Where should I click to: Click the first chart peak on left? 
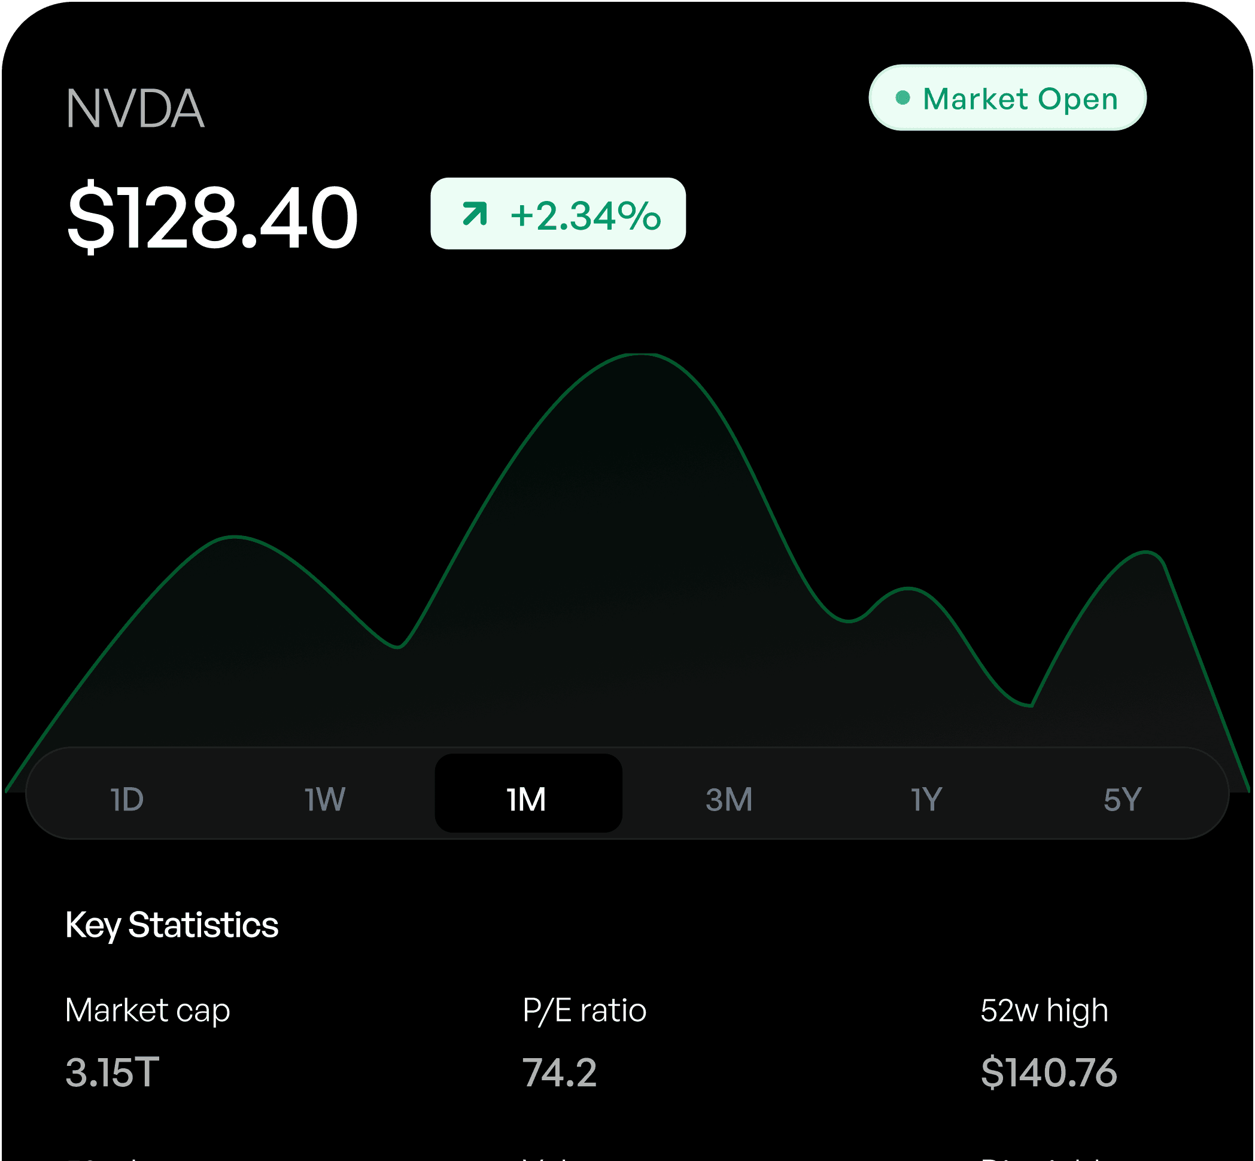tap(234, 537)
